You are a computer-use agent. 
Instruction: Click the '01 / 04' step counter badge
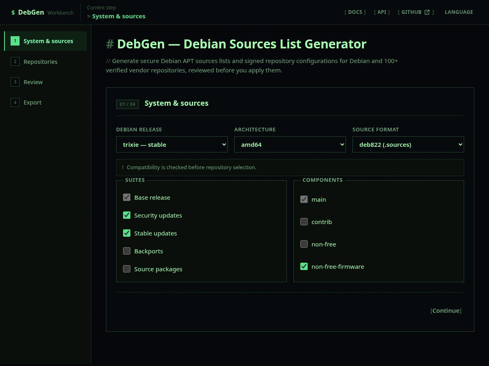coord(128,104)
